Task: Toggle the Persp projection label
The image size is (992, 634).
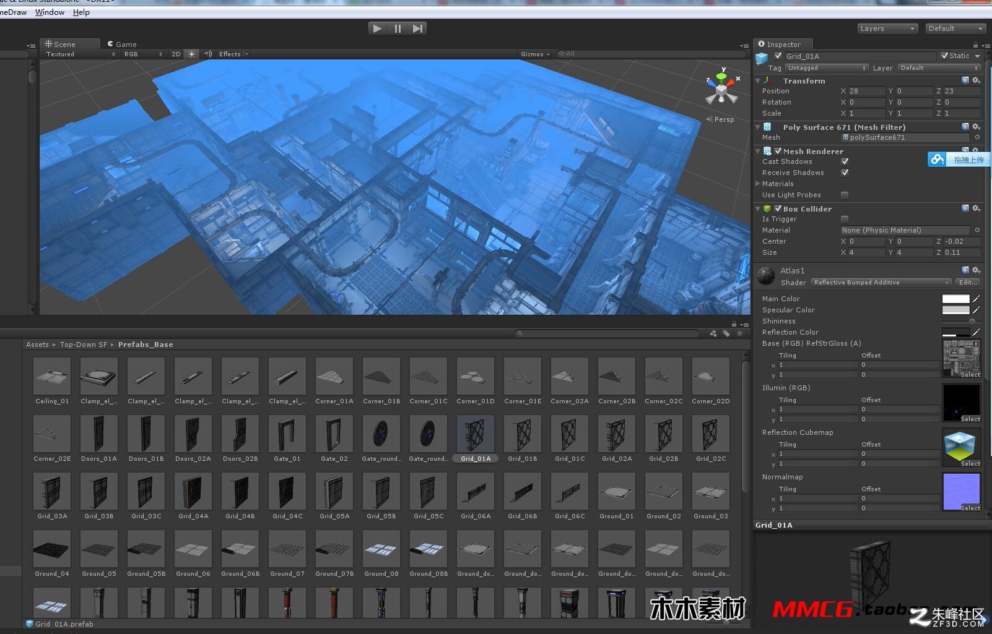Action: click(721, 119)
